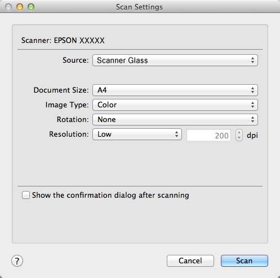Image resolution: width=280 pixels, height=278 pixels.
Task: Open the Image Type dropdown set to Color
Action: coord(175,105)
